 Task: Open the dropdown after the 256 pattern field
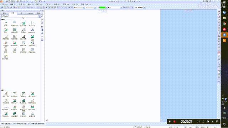pyautogui.click(x=145, y=7)
